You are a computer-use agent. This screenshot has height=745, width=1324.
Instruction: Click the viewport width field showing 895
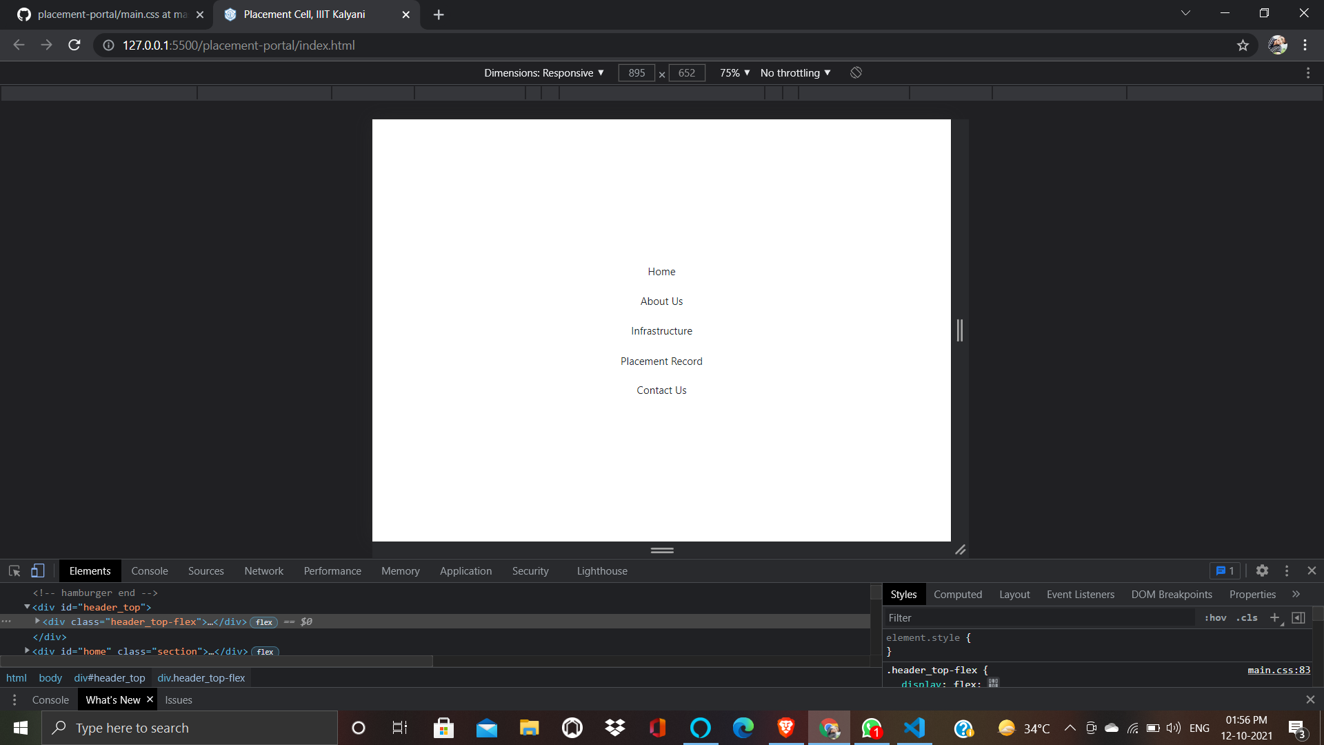[636, 72]
